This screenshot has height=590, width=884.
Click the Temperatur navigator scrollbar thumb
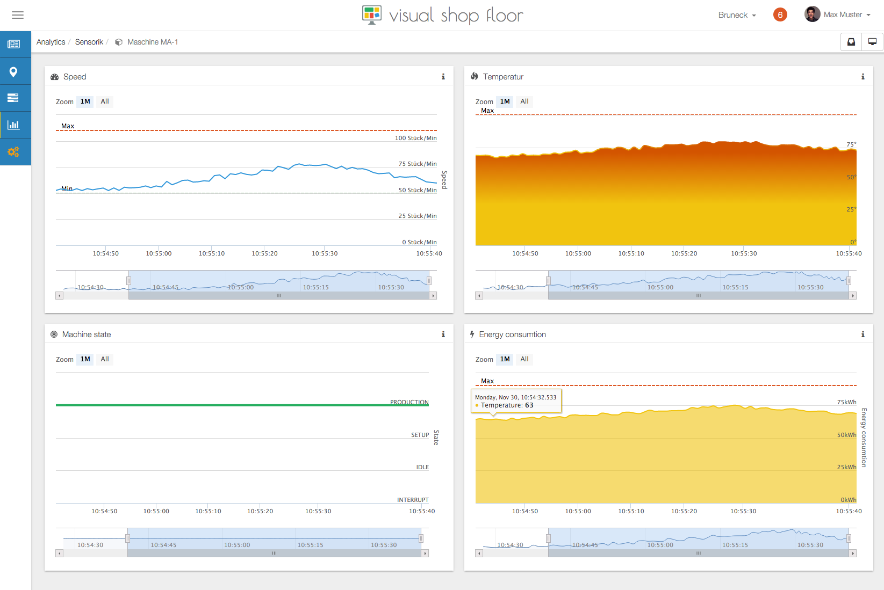pos(699,296)
